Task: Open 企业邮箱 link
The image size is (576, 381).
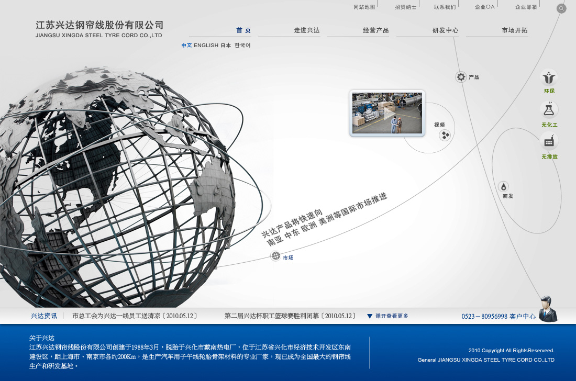Action: coord(526,7)
